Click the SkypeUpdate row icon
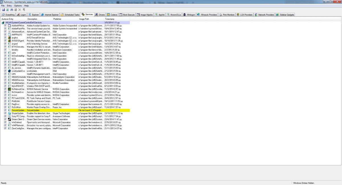Viewport: 342px width, 185px height. tap(9, 113)
